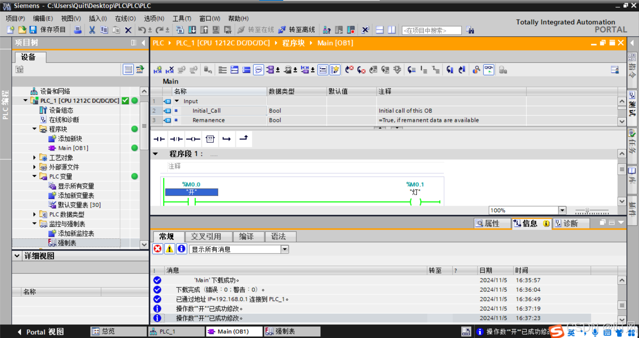Image resolution: width=639 pixels, height=338 pixels.
Task: Click the delete X icon in main toolbar
Action: click(x=128, y=30)
